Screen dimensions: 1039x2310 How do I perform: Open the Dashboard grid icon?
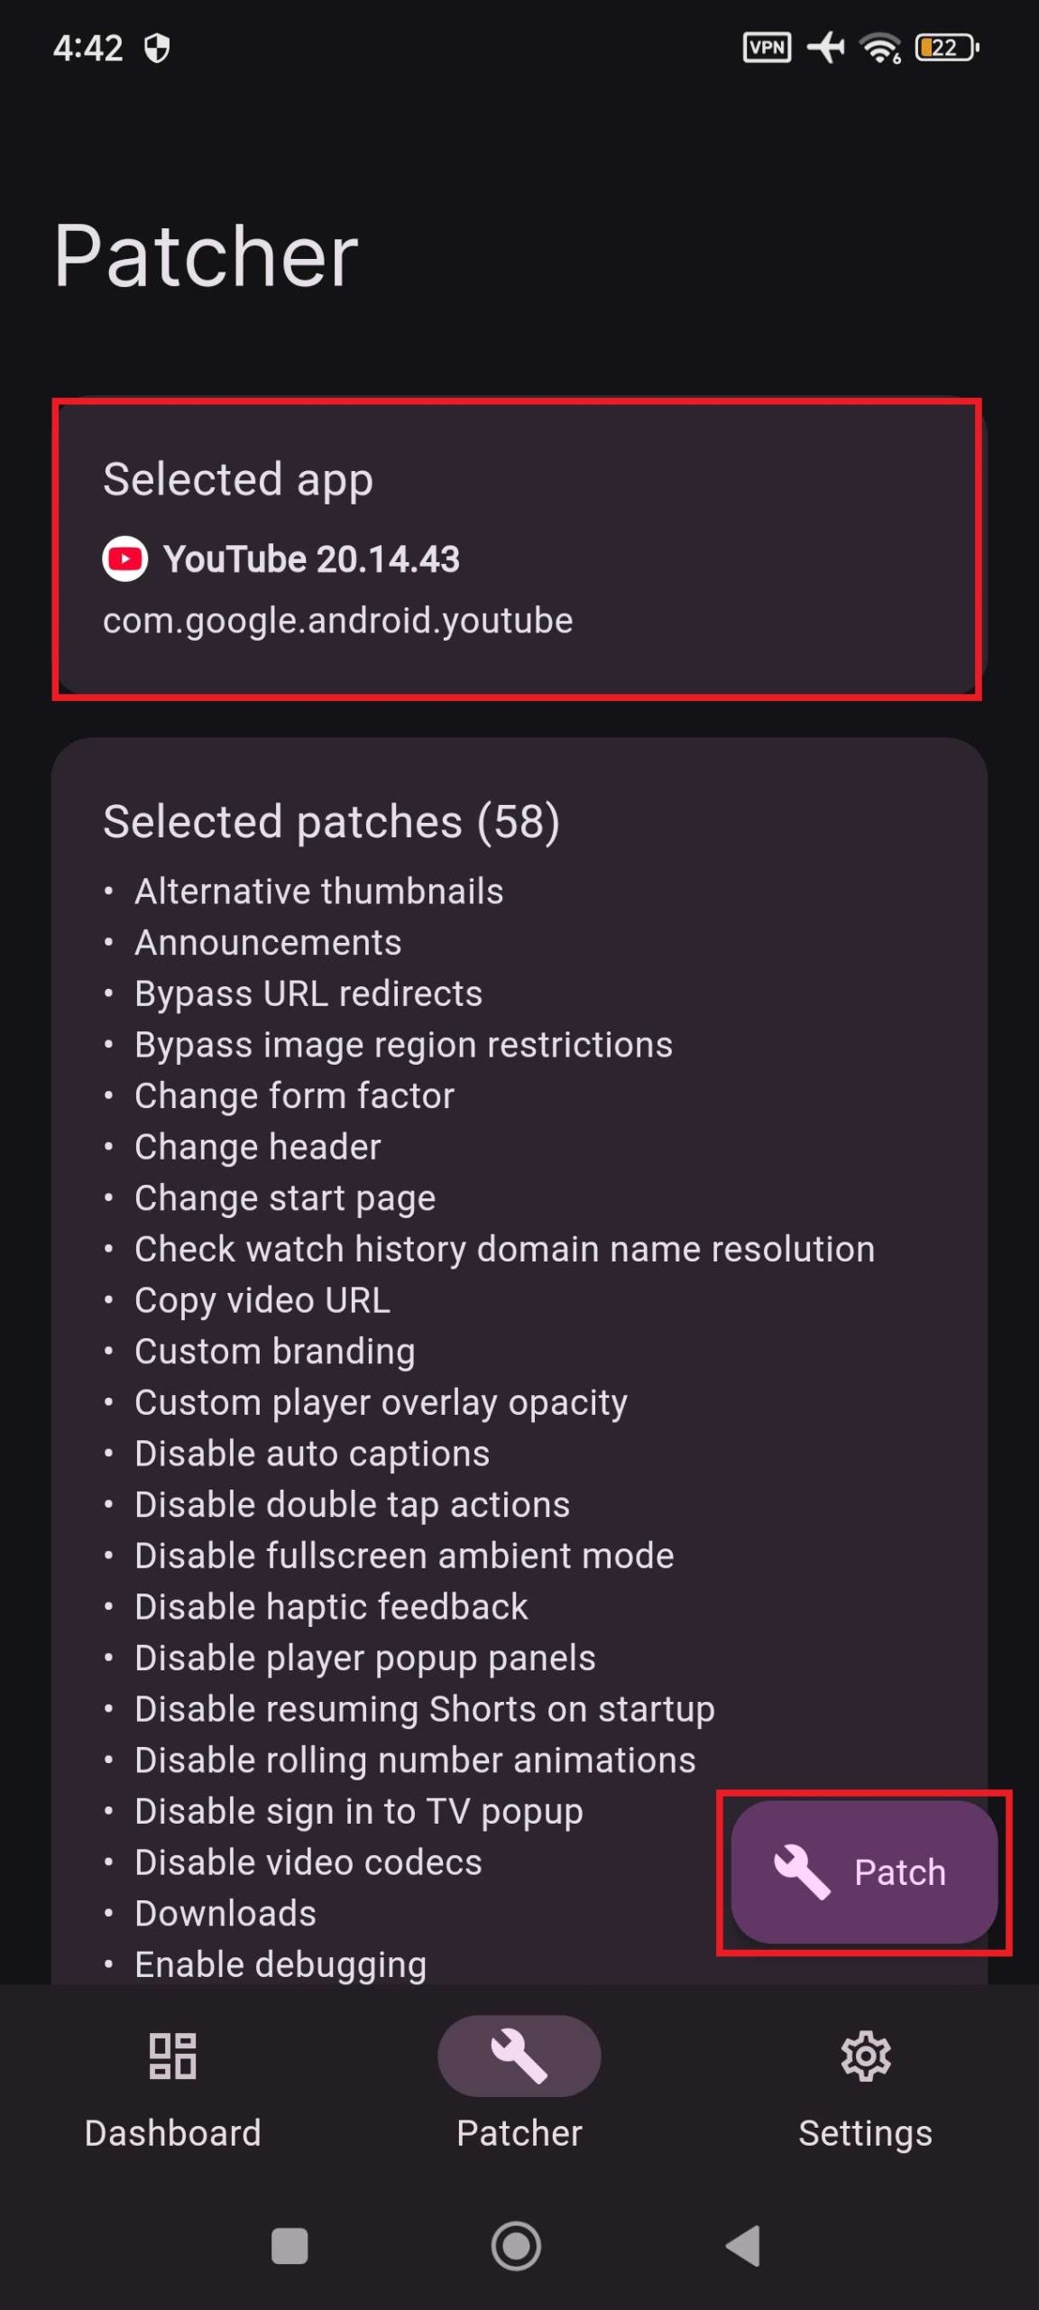pos(172,2056)
